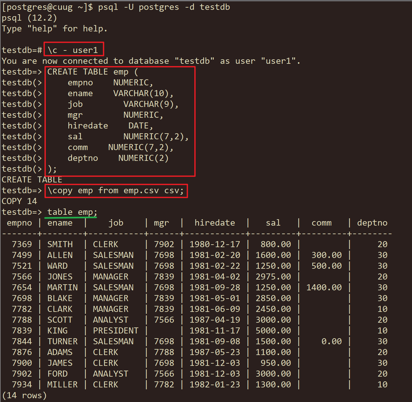Click the '\c - user1' command
The image size is (412, 402).
pos(73,50)
